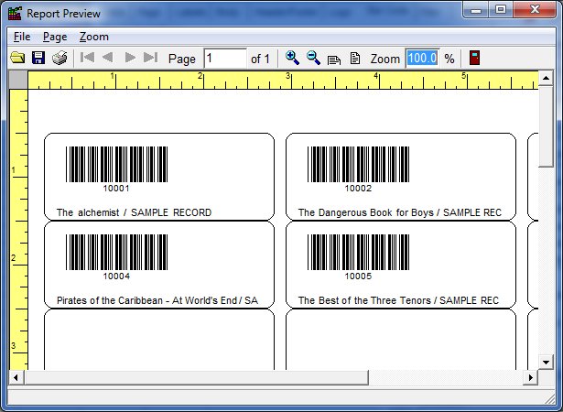Zoom in with the plus magnifier

(292, 58)
